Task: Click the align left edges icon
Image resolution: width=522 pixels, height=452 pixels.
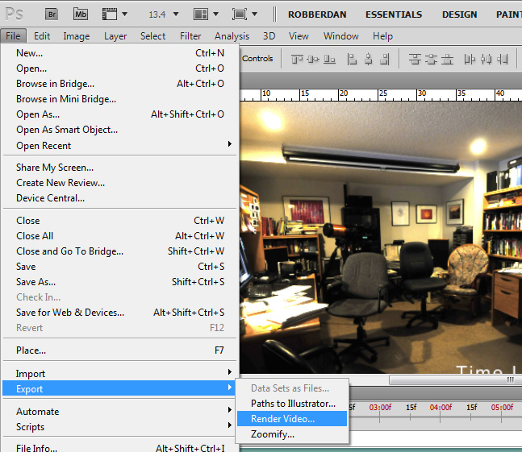Action: click(352, 59)
